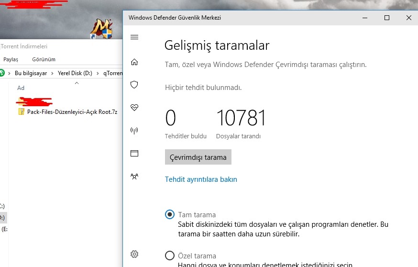This screenshot has height=267, width=418.
Task: Maximize the Windows Defender window
Action: pos(387,18)
